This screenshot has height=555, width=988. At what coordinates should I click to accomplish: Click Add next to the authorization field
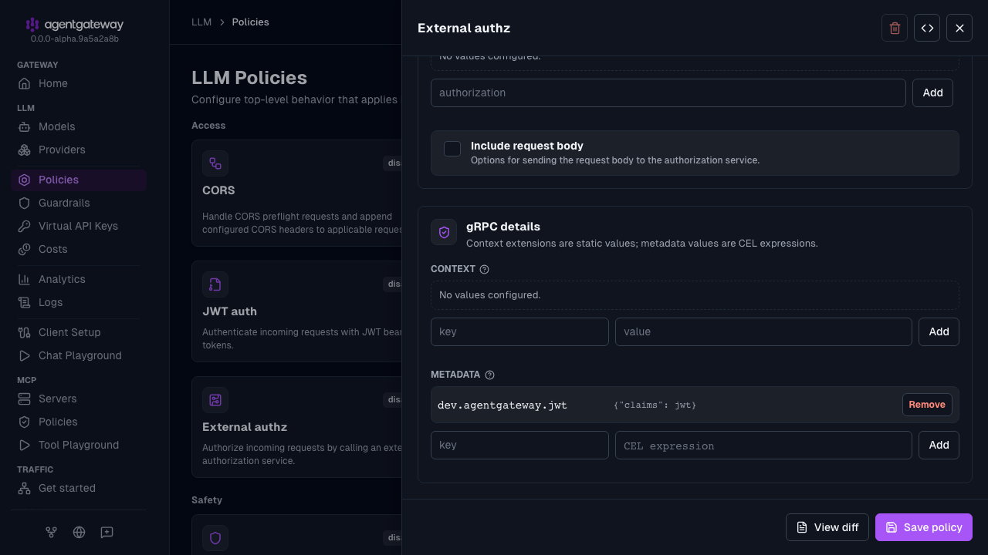click(932, 92)
